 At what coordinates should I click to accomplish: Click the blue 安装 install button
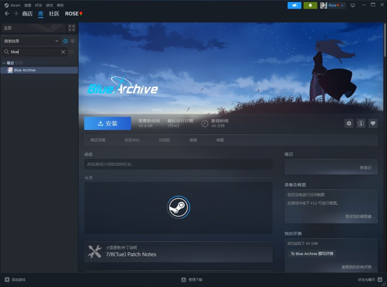pos(108,123)
